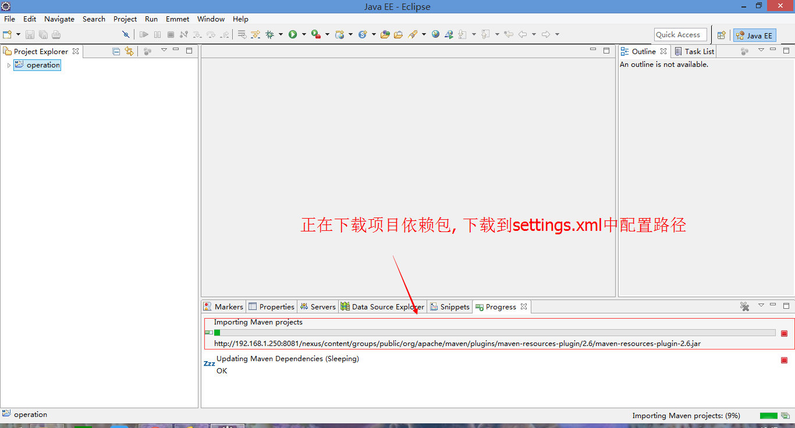
Task: Select the operation project in explorer
Action: 37,65
